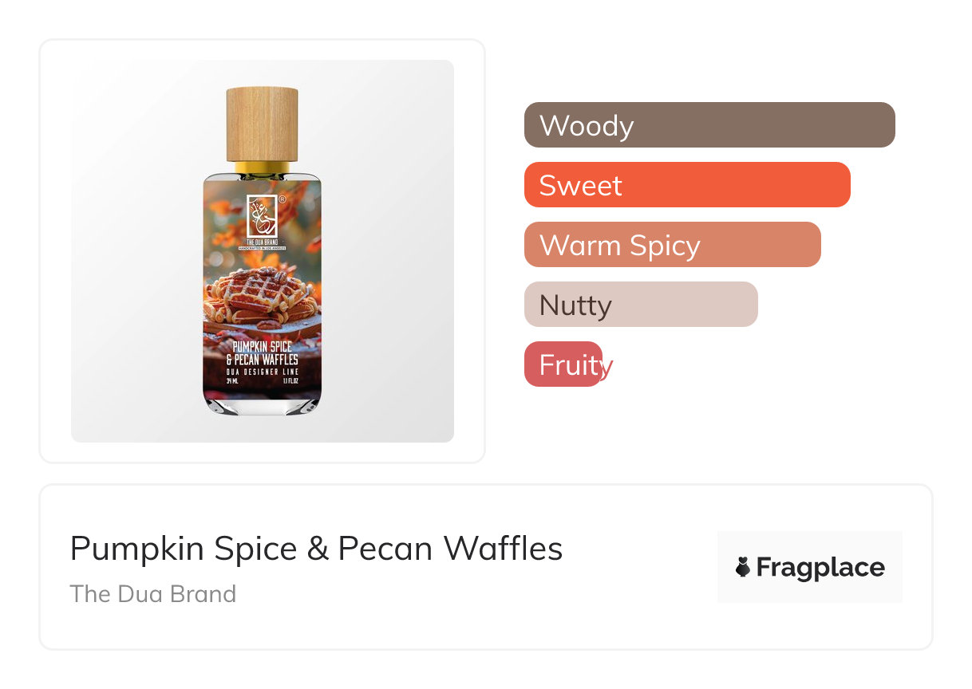This screenshot has width=972, height=689.
Task: Click the Dua Designer Line text on the bottle
Action: pos(262,371)
